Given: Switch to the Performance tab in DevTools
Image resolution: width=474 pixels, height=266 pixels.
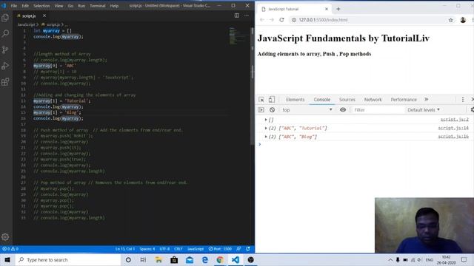Looking at the screenshot, I should pyautogui.click(x=404, y=100).
